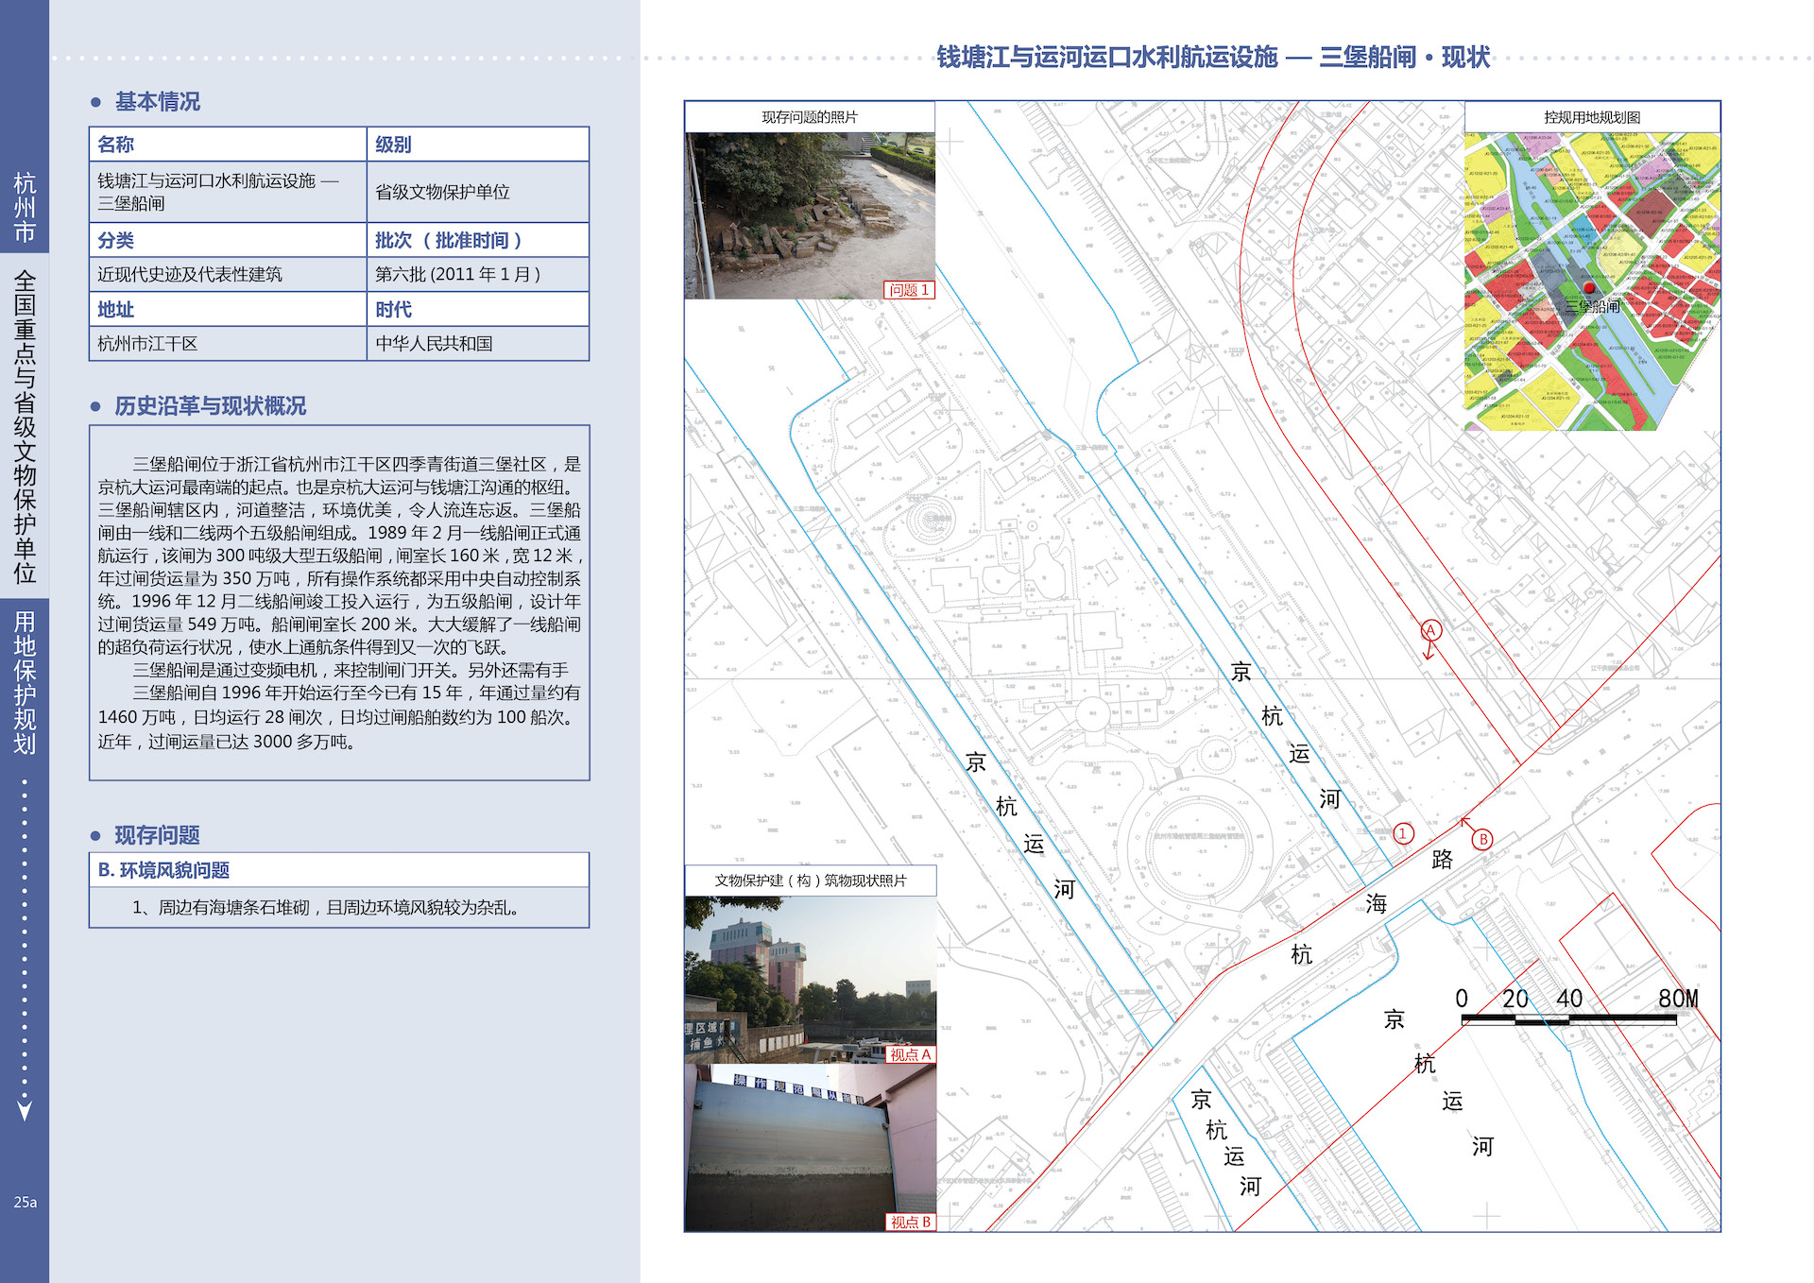Viewport: 1814px width, 1283px height.
Task: Select the 批次（批准时间）header cell
Action: click(x=477, y=240)
